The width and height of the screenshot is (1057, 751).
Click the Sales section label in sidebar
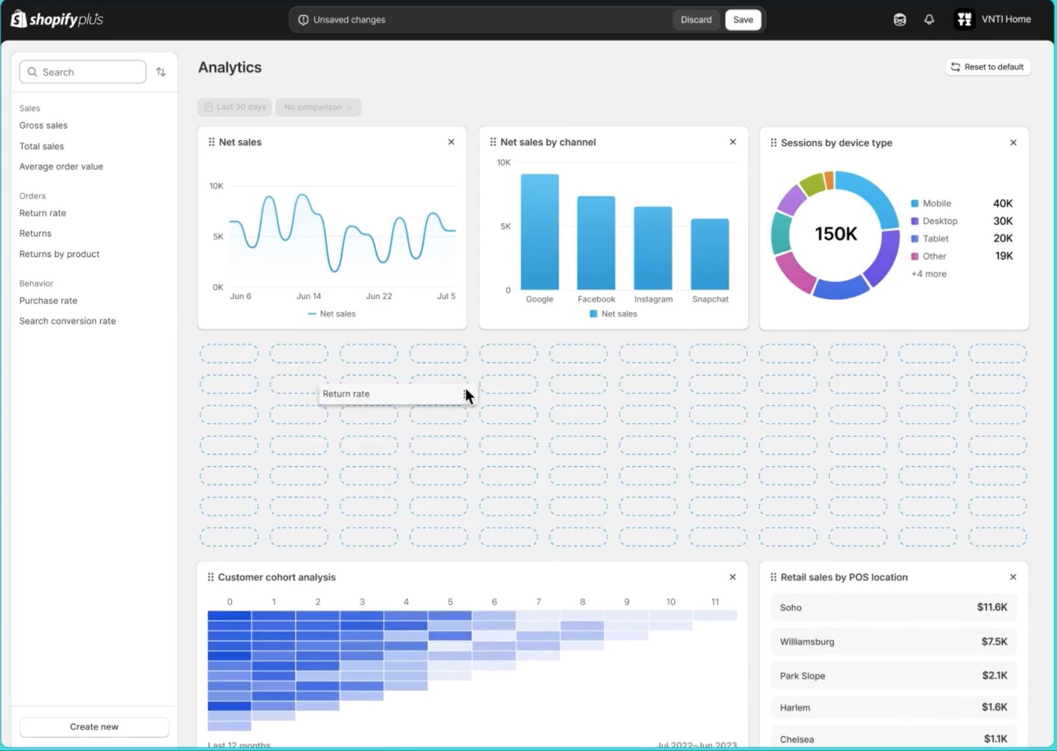(29, 108)
